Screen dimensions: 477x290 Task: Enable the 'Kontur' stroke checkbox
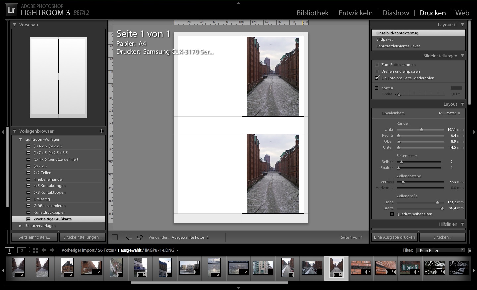pos(377,88)
